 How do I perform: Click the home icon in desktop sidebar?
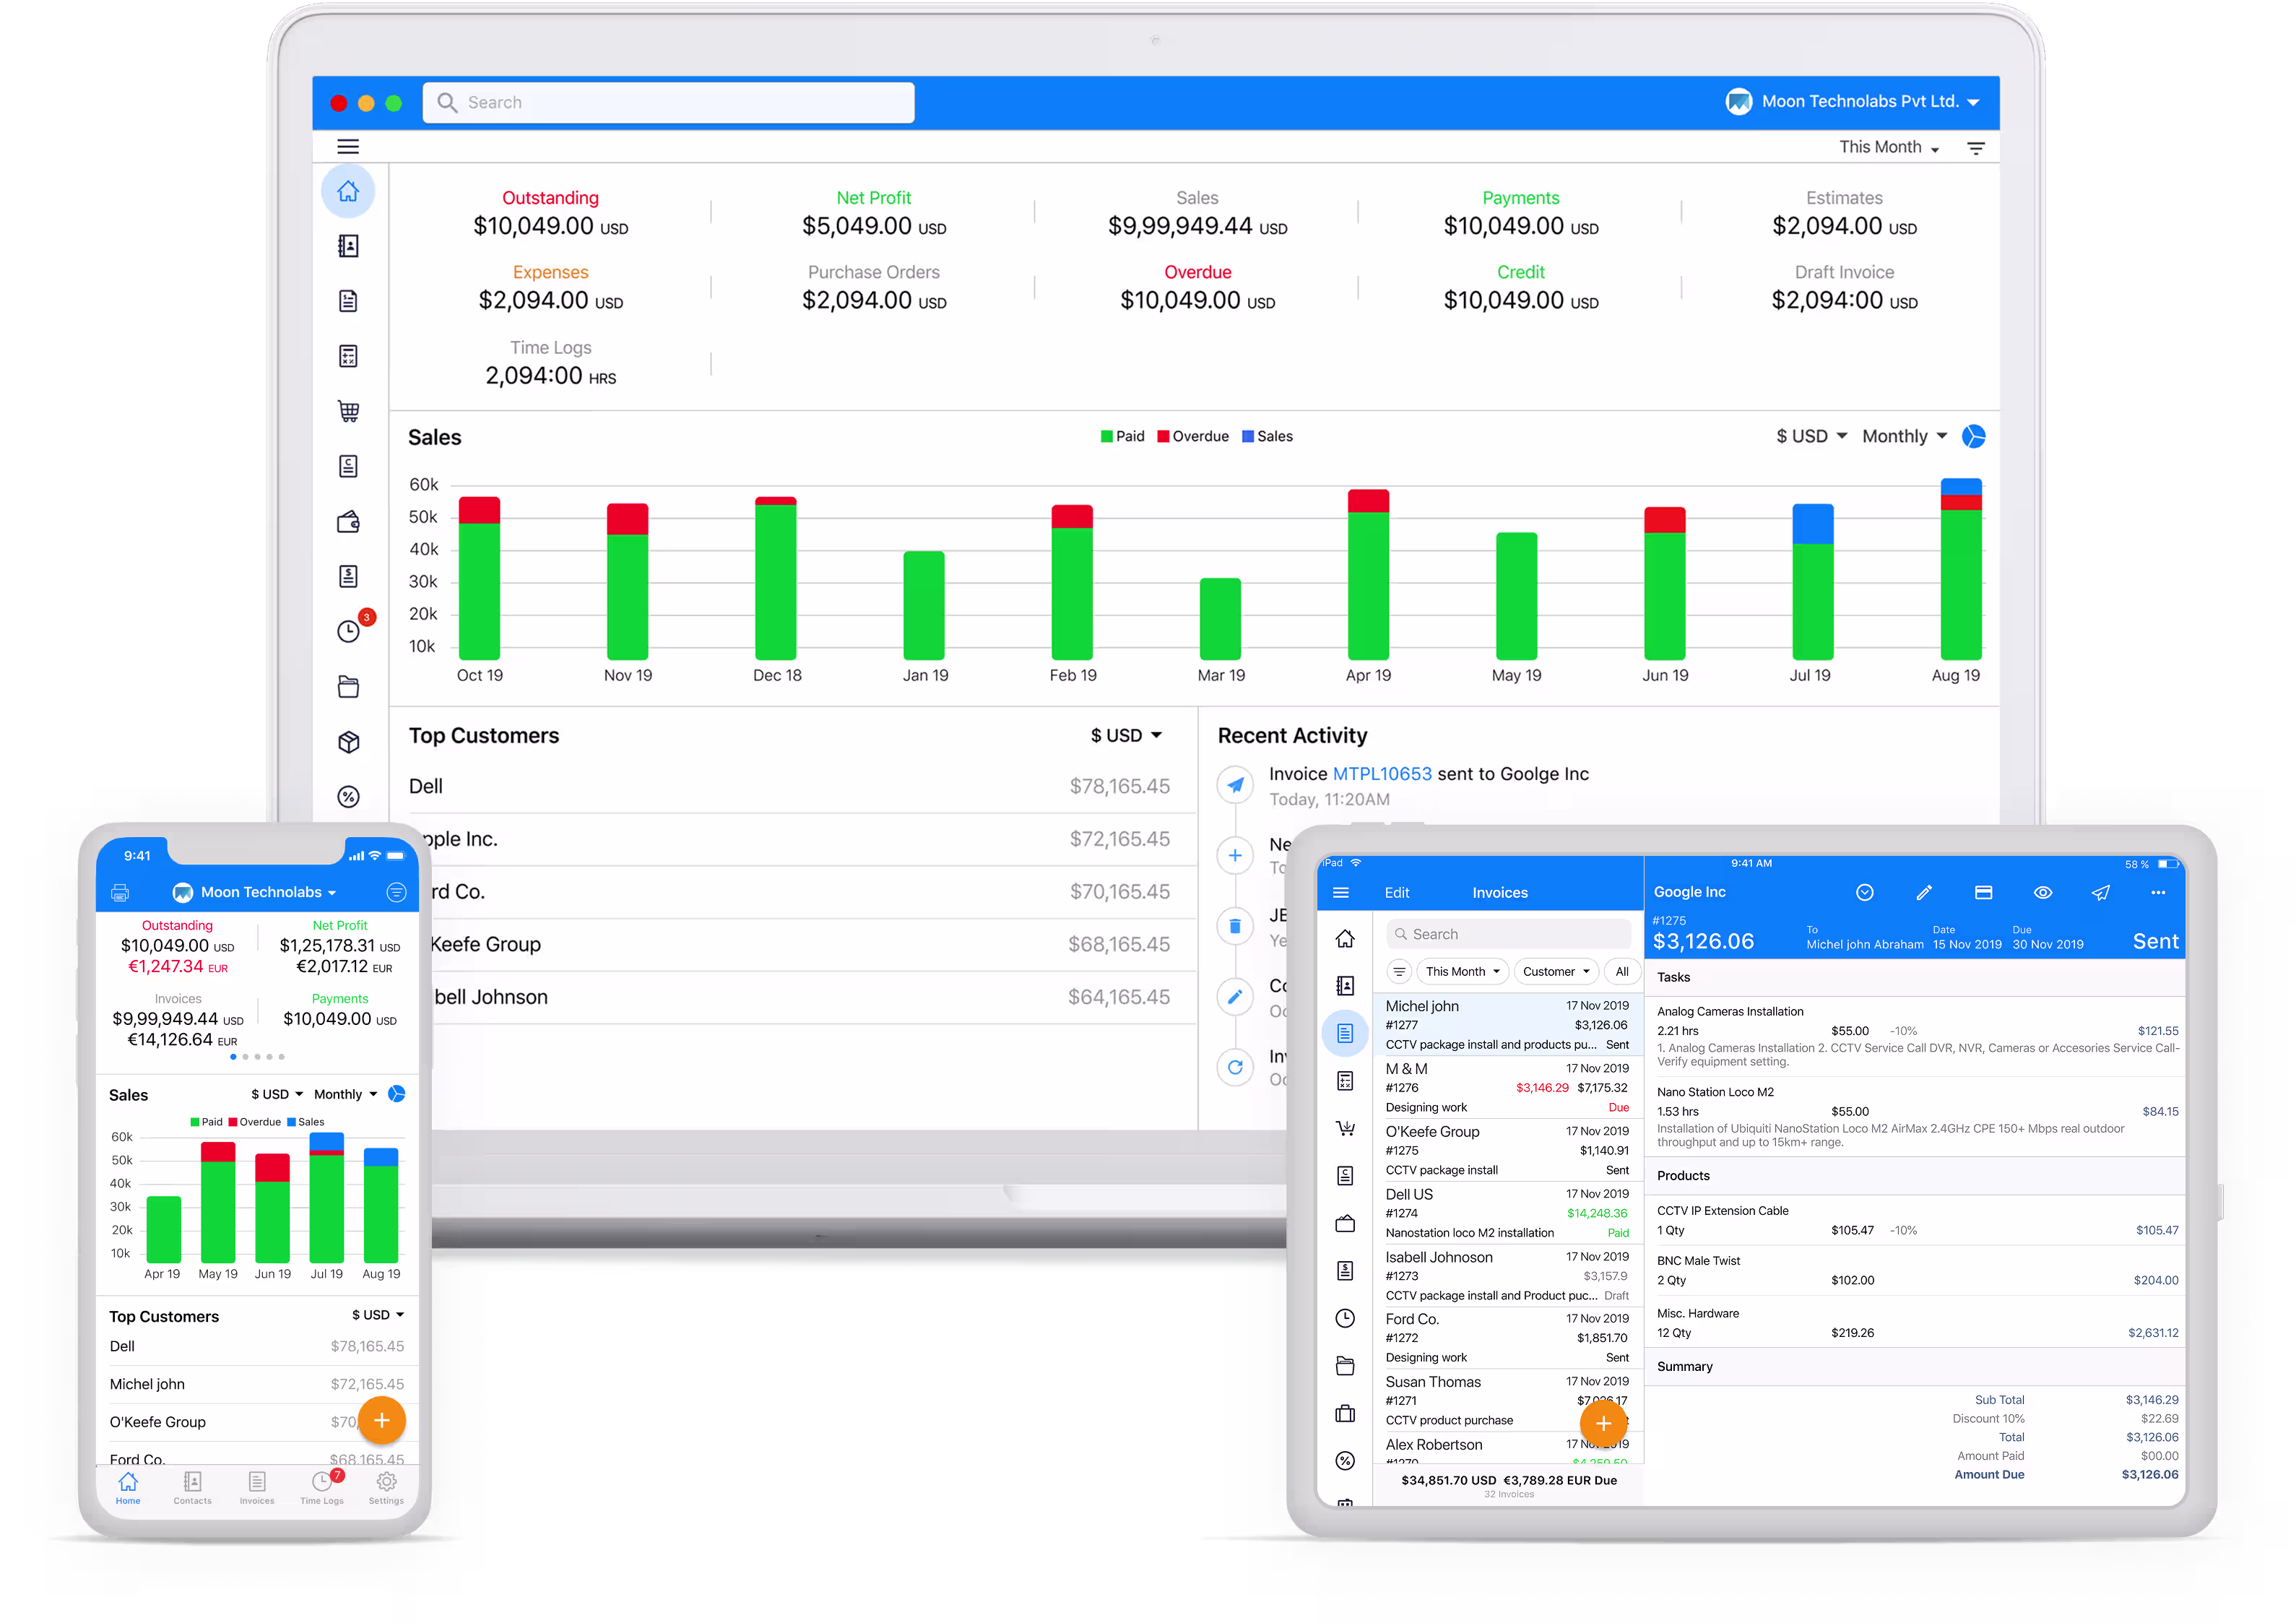pos(348,191)
